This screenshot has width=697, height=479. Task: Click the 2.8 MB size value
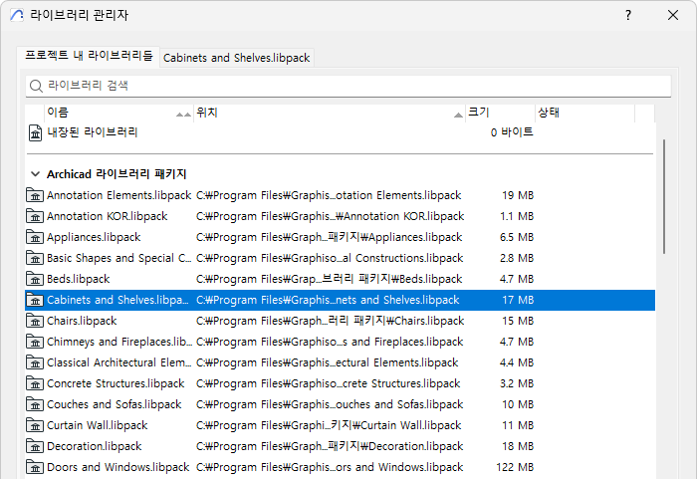tap(517, 258)
